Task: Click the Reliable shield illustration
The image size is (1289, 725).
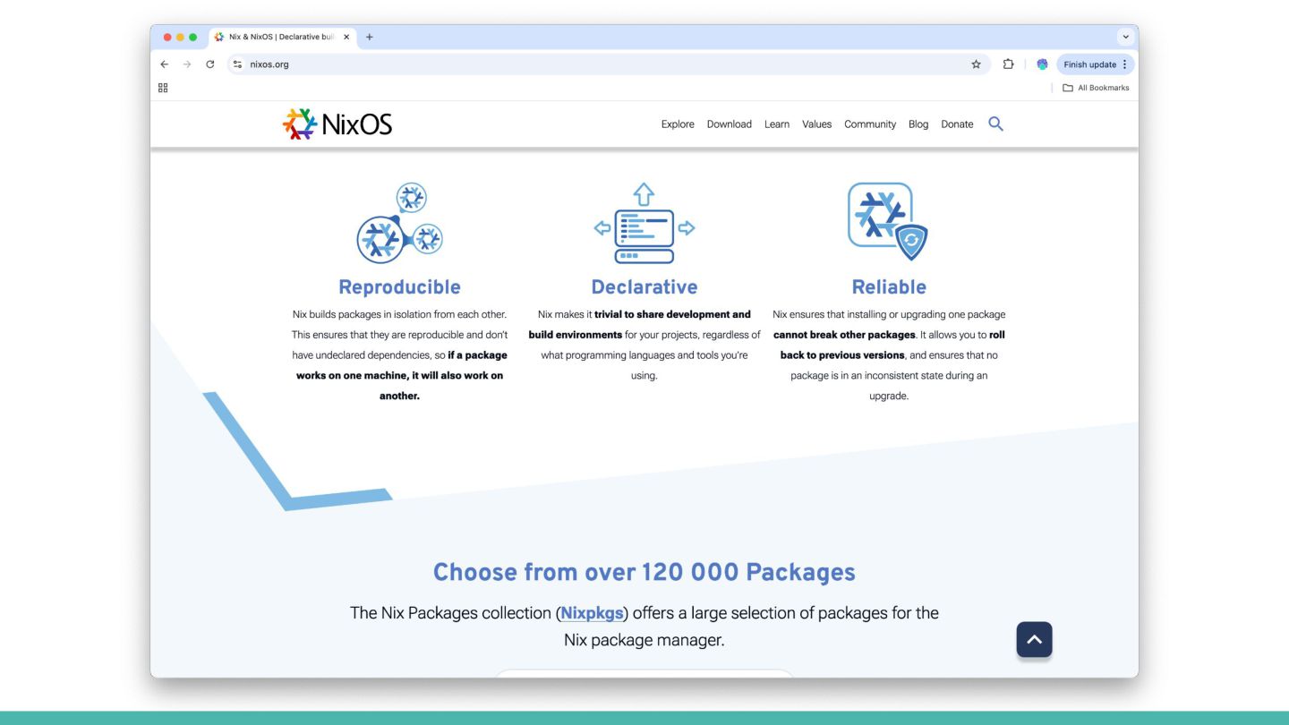Action: tap(888, 221)
